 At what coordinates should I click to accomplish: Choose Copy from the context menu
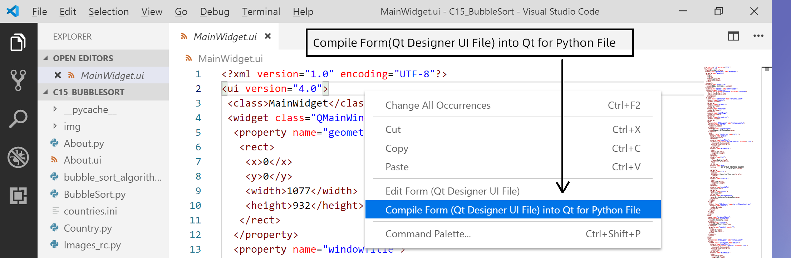513,148
